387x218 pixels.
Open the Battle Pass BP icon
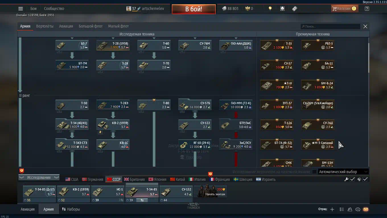tap(295, 9)
